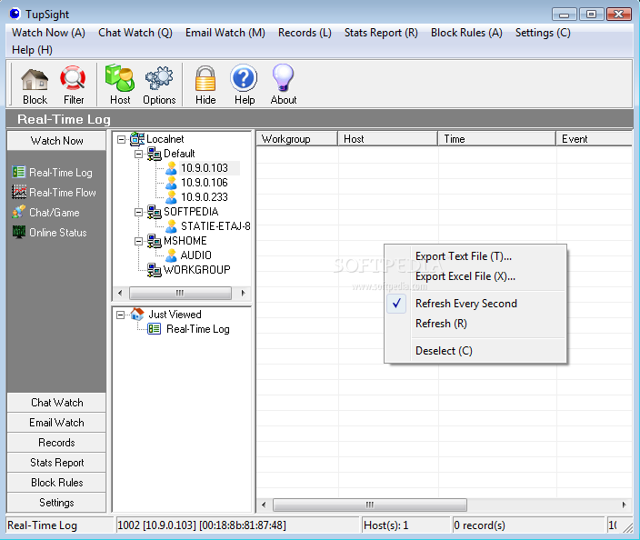Image resolution: width=640 pixels, height=540 pixels.
Task: Choose Deselect (C) in context menu
Action: pos(475,351)
